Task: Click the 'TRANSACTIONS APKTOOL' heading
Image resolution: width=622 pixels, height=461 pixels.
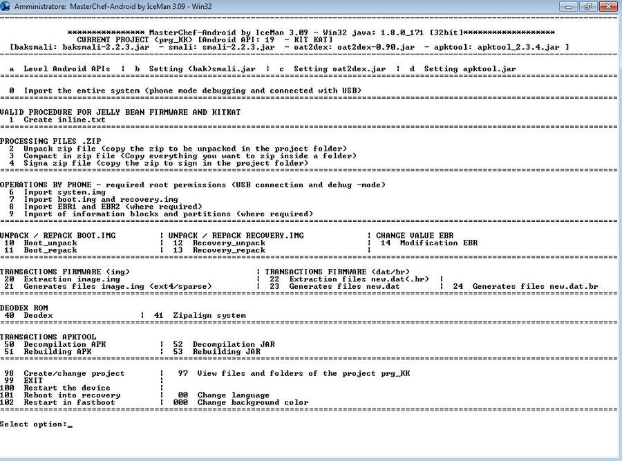Action: click(48, 337)
